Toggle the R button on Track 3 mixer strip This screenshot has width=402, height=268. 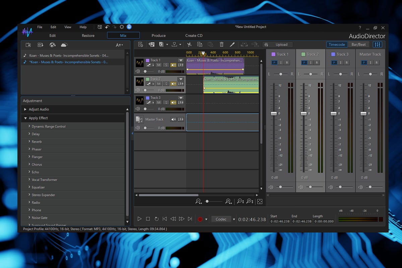click(x=347, y=63)
